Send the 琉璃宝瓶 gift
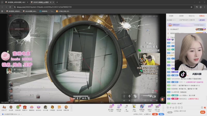Image resolution: width=207 pixels, height=116 pixels. (142, 108)
